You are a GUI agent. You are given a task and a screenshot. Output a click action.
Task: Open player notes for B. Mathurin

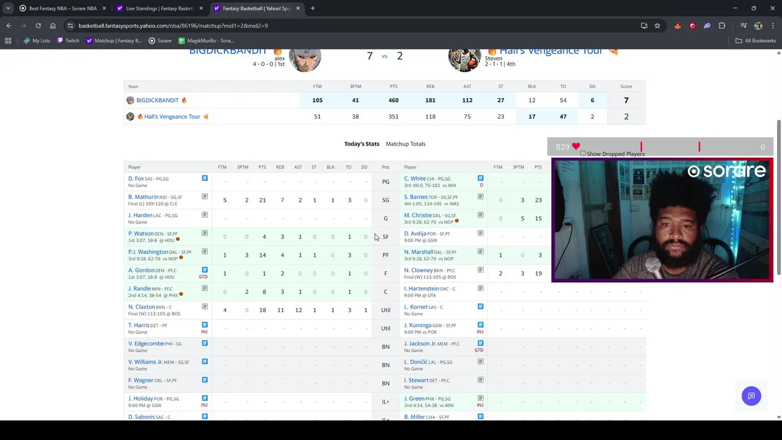point(205,197)
